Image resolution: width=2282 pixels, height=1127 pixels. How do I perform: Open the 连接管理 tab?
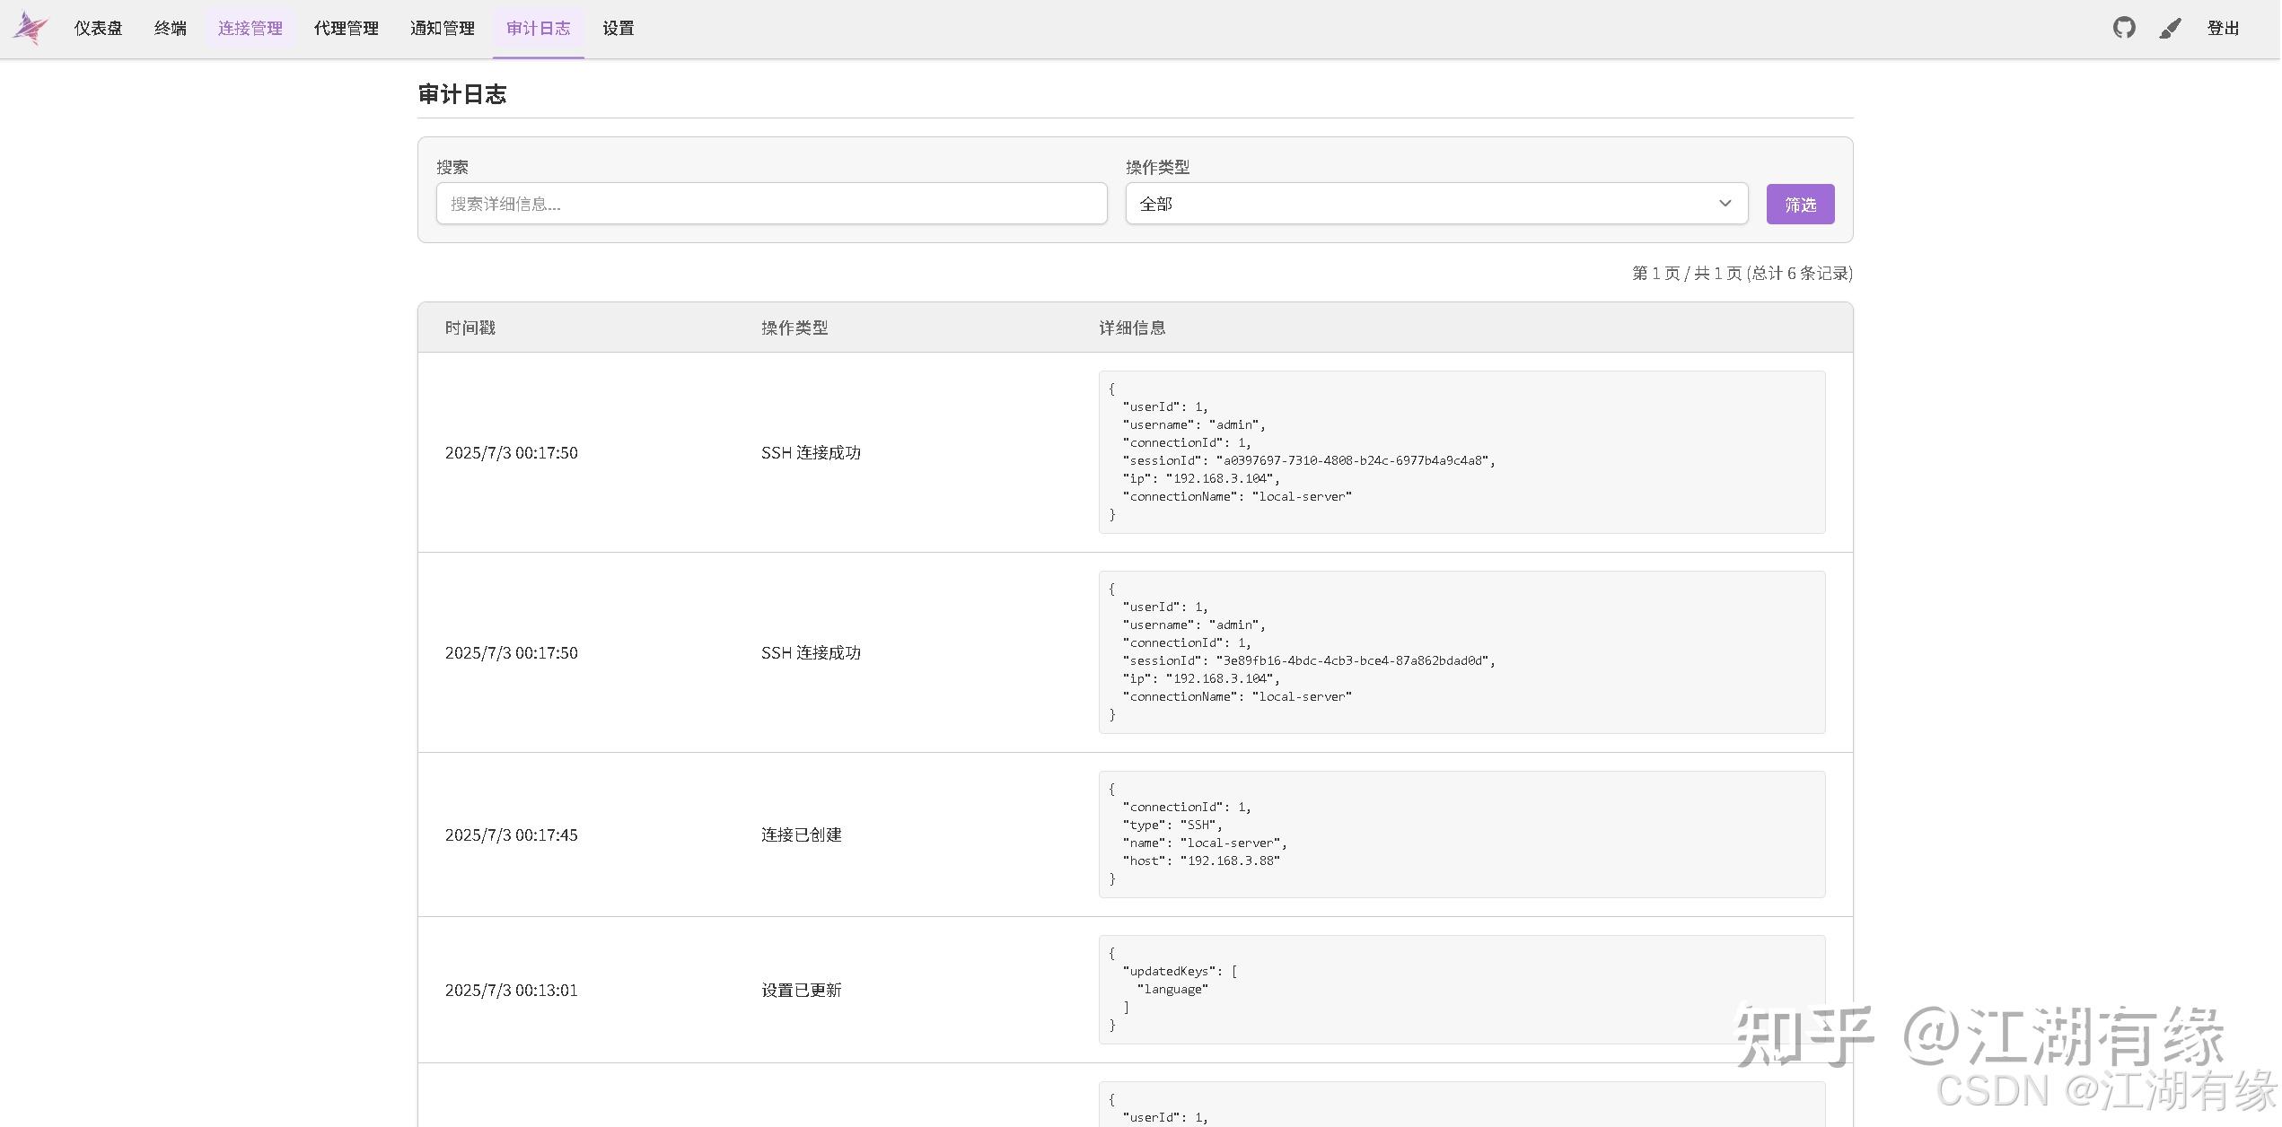[250, 29]
